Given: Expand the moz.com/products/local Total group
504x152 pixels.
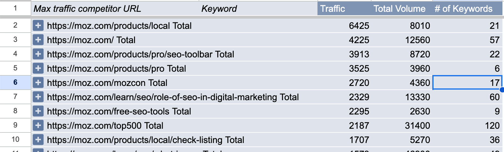Looking at the screenshot, I should coord(38,25).
